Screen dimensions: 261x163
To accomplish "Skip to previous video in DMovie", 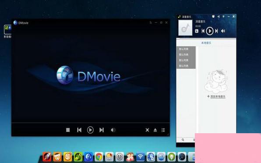I will tap(79, 130).
